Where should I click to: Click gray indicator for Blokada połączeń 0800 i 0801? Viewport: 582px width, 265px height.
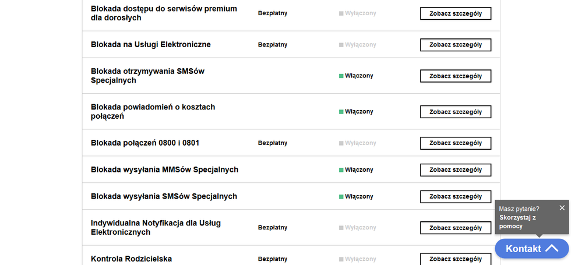pos(341,143)
